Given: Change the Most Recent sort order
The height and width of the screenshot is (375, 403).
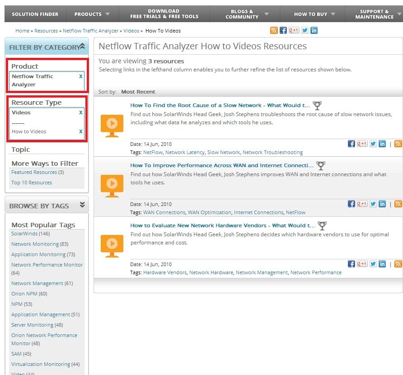Looking at the screenshot, I should click(x=138, y=92).
